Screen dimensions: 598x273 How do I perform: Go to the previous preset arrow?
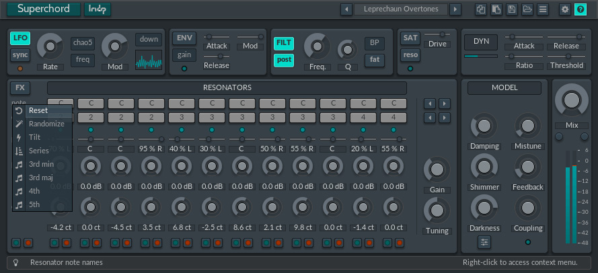coord(346,9)
